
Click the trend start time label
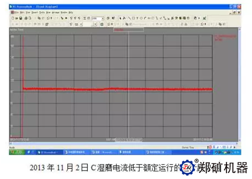point(20,139)
